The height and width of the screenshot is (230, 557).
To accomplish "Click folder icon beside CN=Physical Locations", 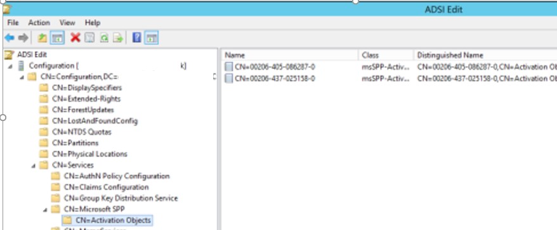I will click(44, 154).
